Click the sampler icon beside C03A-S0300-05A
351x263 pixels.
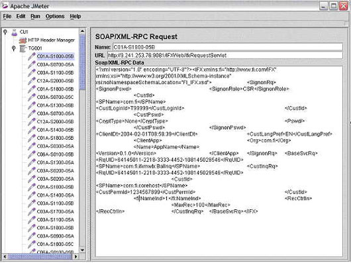coord(32,146)
